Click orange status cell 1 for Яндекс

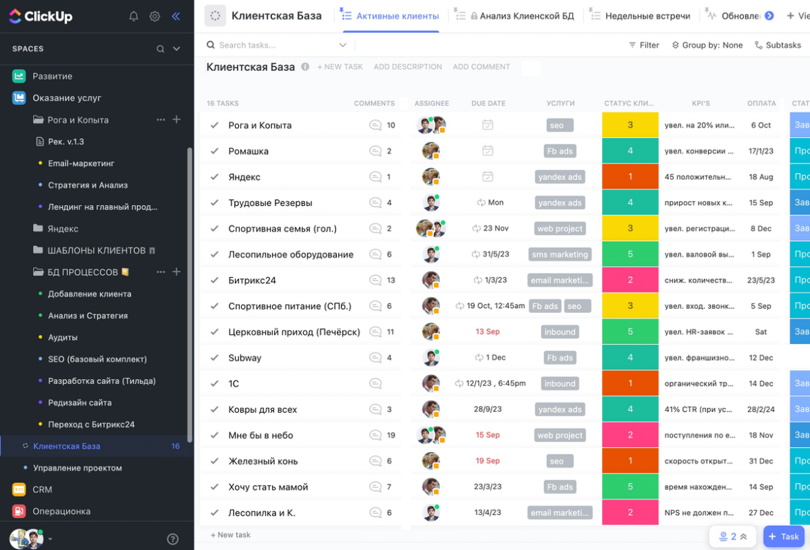pos(630,176)
